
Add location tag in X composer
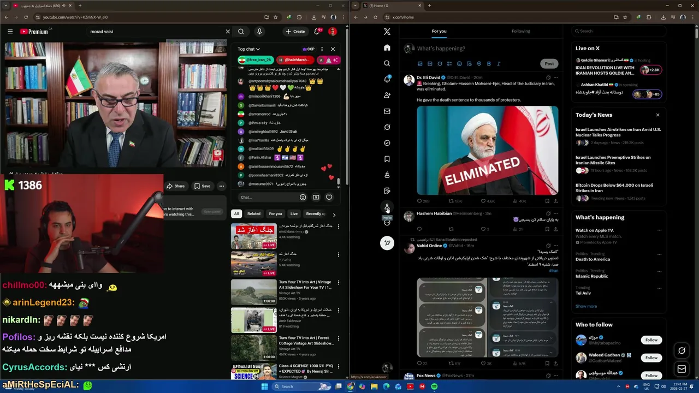tap(479, 64)
